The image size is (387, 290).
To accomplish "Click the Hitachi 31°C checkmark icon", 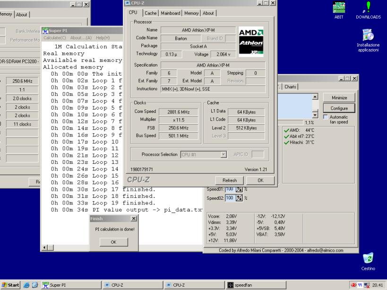I will pyautogui.click(x=286, y=142).
